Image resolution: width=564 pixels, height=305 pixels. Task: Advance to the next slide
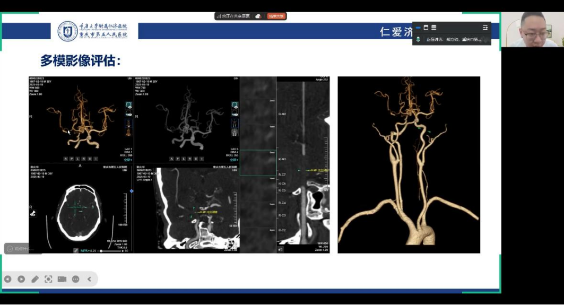(x=21, y=279)
